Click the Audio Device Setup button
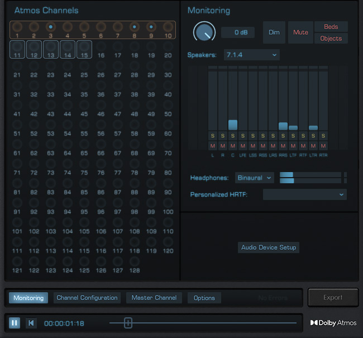Screen dimensions: 363x338 pos(269,247)
